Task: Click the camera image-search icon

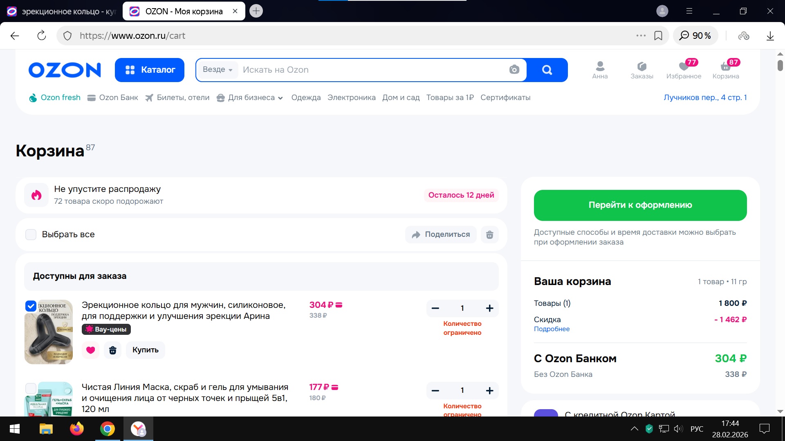Action: (x=514, y=70)
